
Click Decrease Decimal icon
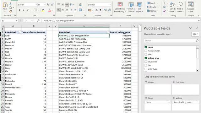(109, 10)
